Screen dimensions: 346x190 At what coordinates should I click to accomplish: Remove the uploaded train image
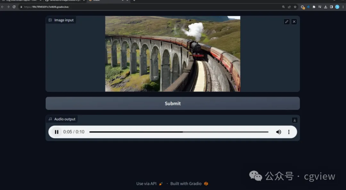click(294, 21)
